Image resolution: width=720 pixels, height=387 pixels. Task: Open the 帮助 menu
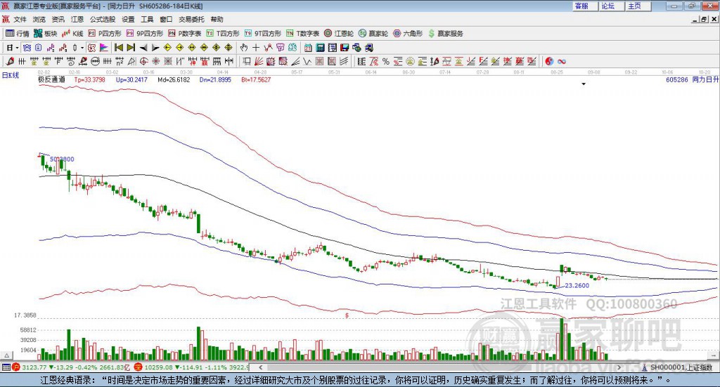coord(217,19)
